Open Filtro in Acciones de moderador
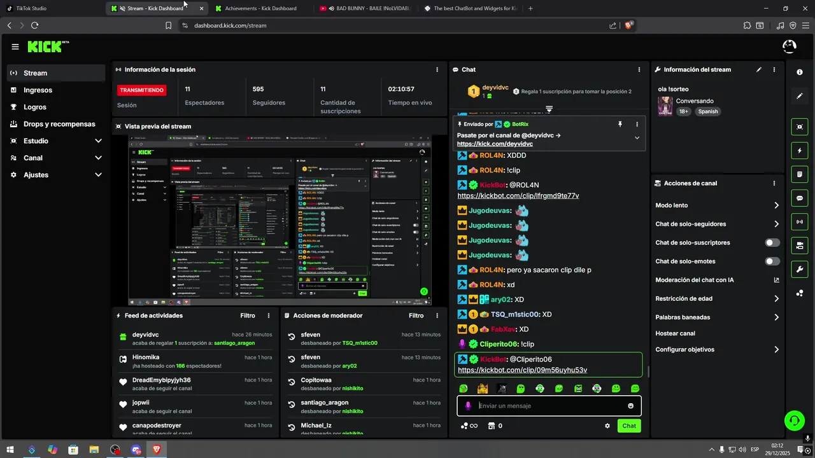Image resolution: width=815 pixels, height=458 pixels. click(x=416, y=316)
